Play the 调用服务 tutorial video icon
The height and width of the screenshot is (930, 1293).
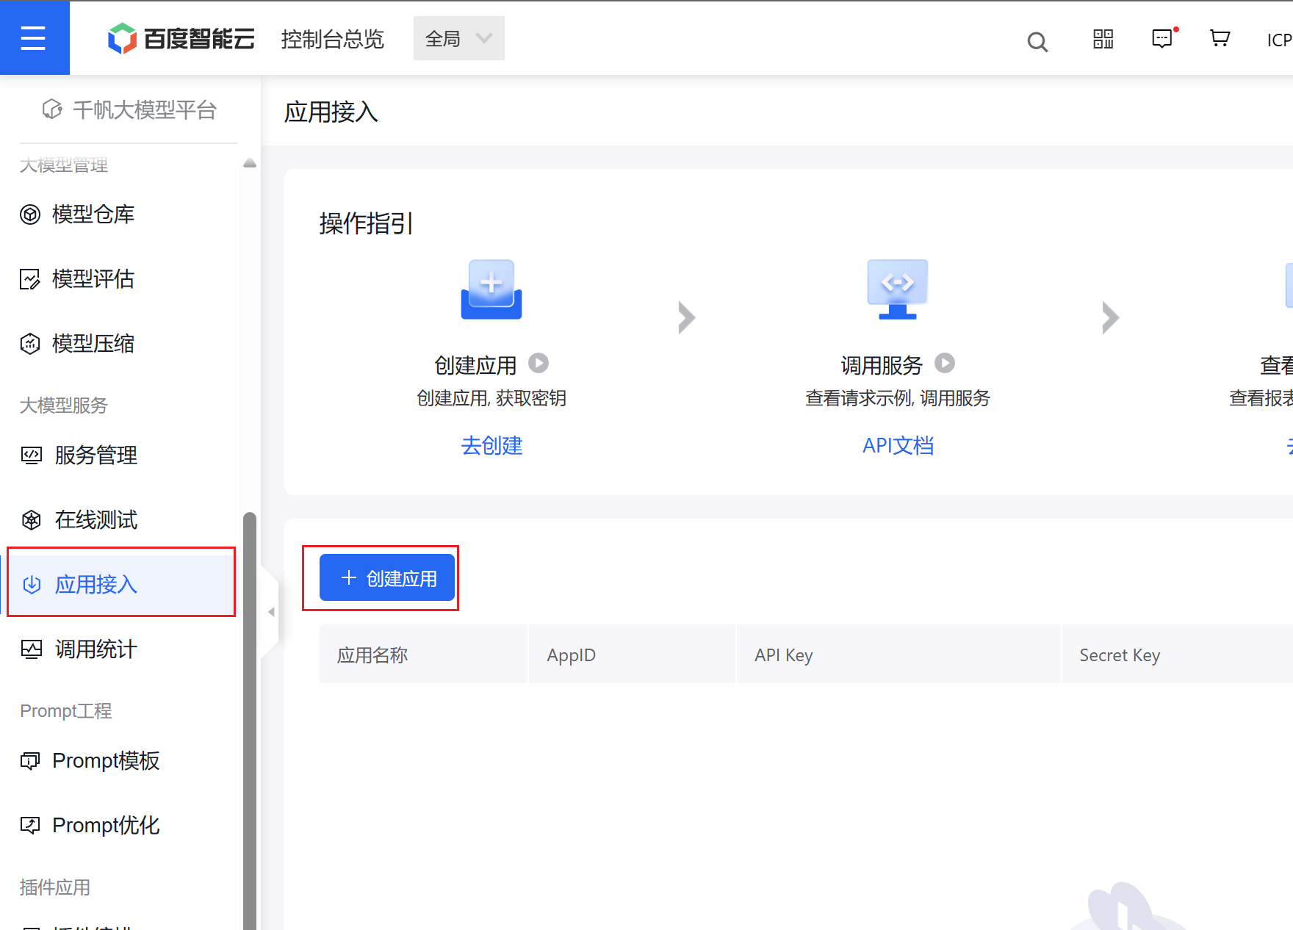[x=945, y=363]
